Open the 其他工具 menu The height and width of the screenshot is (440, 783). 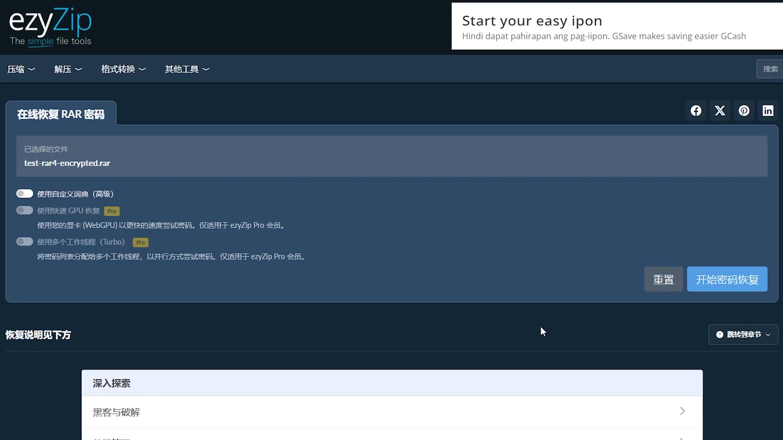coord(187,69)
